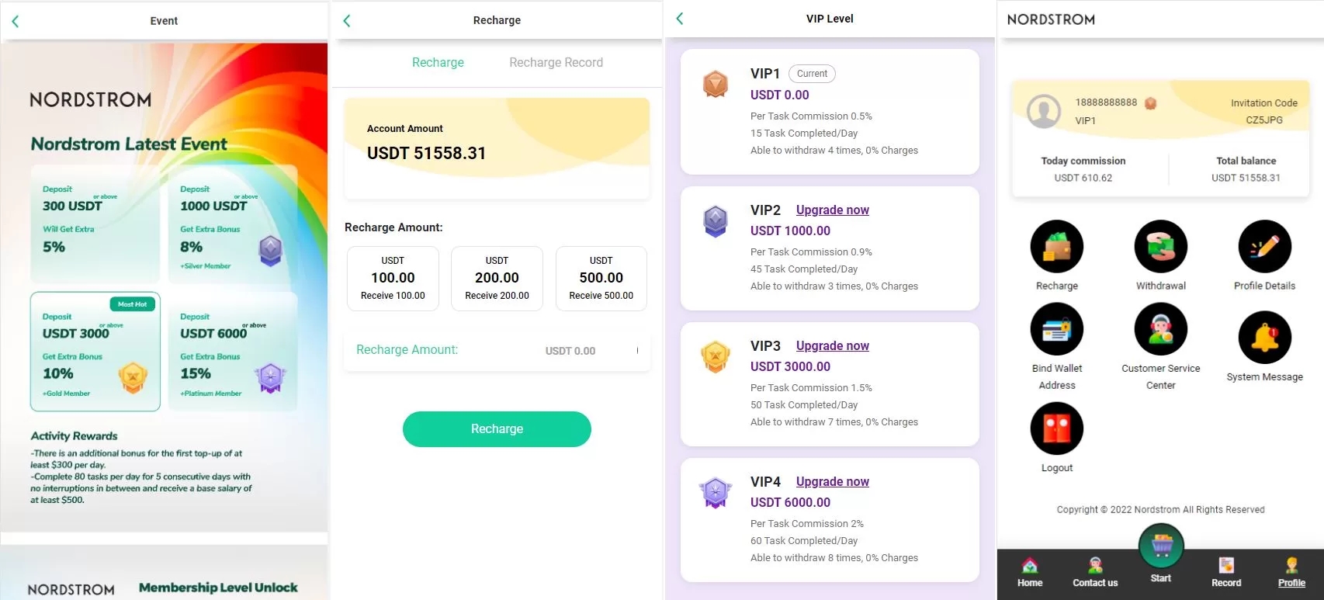This screenshot has height=600, width=1324.
Task: Click Upgrade now for VIP4
Action: [x=832, y=481]
